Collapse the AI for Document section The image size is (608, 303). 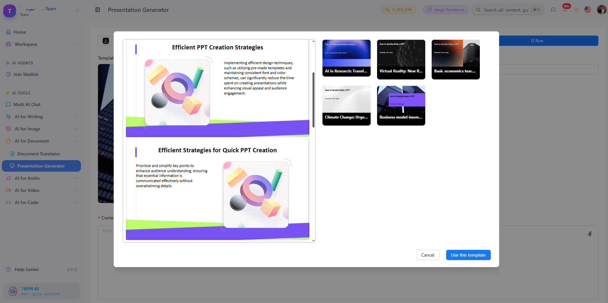click(75, 141)
